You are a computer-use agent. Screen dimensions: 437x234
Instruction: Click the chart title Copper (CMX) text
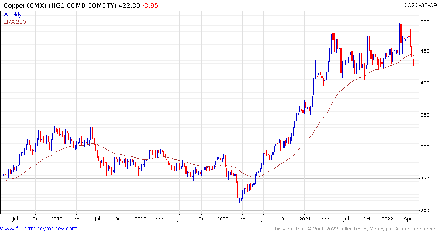[x=25, y=6]
